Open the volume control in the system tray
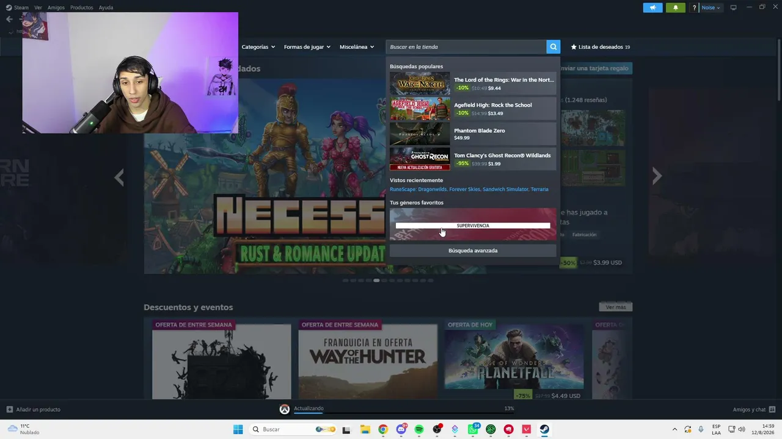Screen dimensions: 782x439 pyautogui.click(x=742, y=429)
